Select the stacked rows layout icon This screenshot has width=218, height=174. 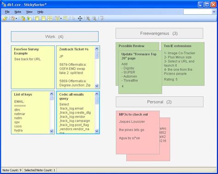(44, 18)
